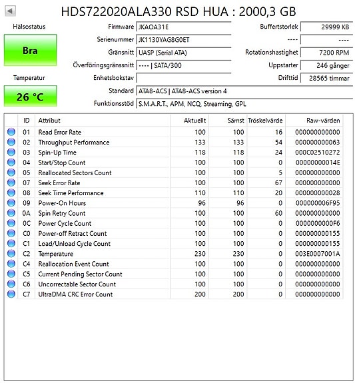Click current value 230 in Temperature row

tap(200, 254)
